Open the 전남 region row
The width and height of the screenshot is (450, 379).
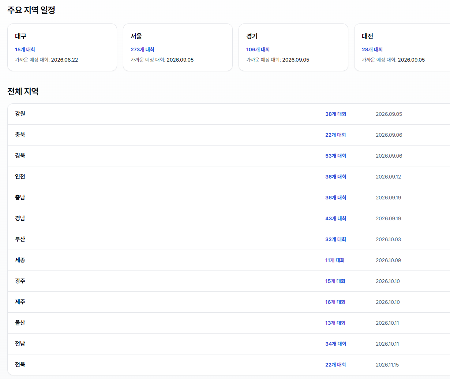(x=229, y=344)
